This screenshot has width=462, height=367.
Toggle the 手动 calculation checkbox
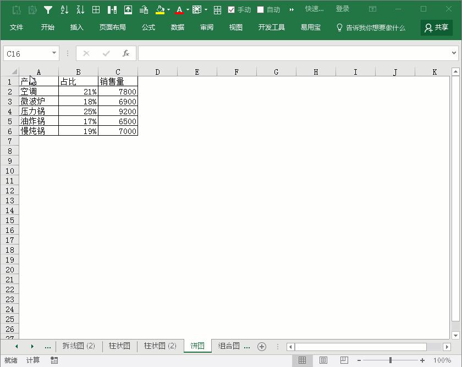click(232, 9)
